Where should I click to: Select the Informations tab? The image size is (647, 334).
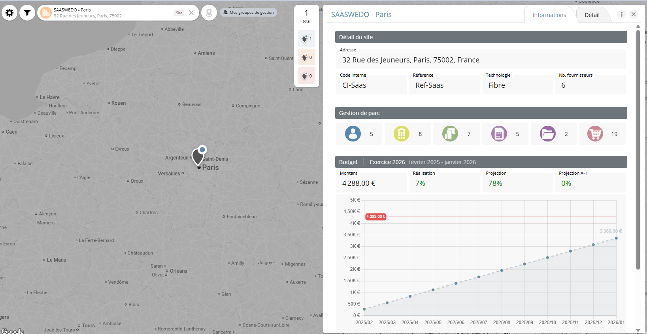pyautogui.click(x=549, y=15)
